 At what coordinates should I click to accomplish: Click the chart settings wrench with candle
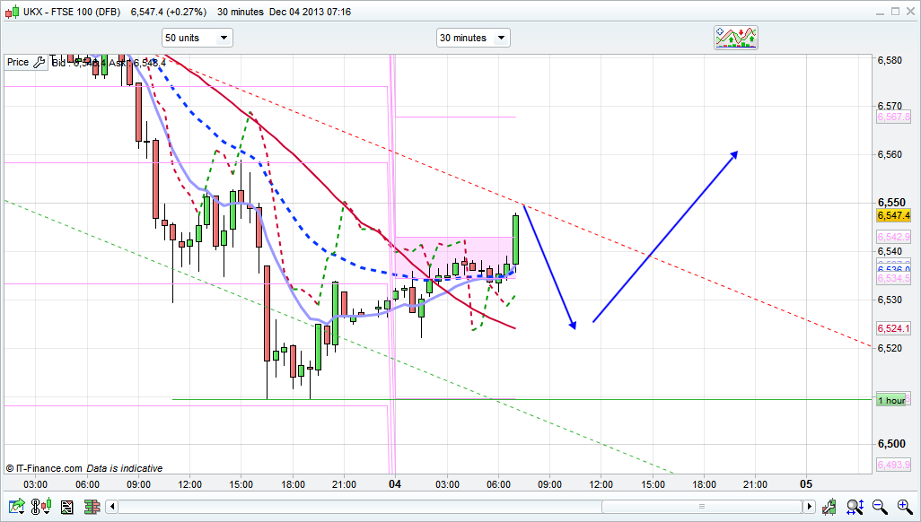click(x=830, y=508)
